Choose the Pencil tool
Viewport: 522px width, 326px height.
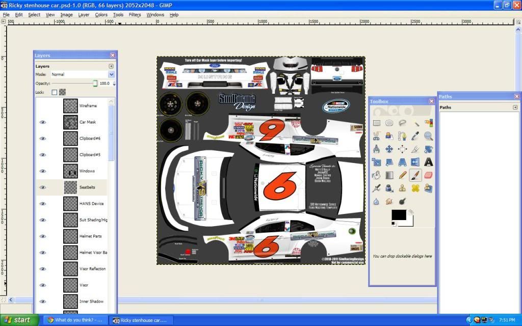click(402, 175)
